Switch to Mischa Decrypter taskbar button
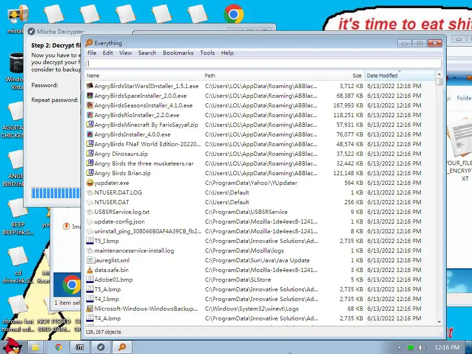The height and width of the screenshot is (354, 472). coord(101,347)
